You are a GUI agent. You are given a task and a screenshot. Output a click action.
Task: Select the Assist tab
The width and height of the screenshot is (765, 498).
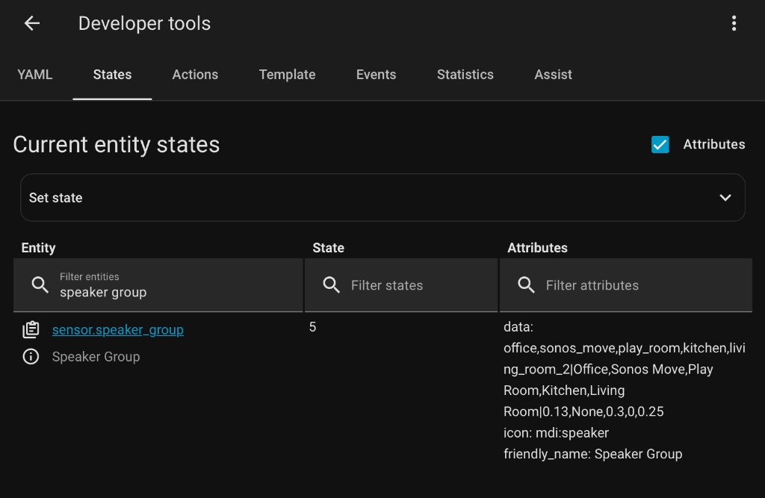tap(553, 75)
